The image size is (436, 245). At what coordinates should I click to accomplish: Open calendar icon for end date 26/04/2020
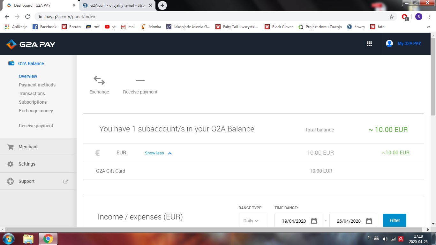tap(369, 221)
